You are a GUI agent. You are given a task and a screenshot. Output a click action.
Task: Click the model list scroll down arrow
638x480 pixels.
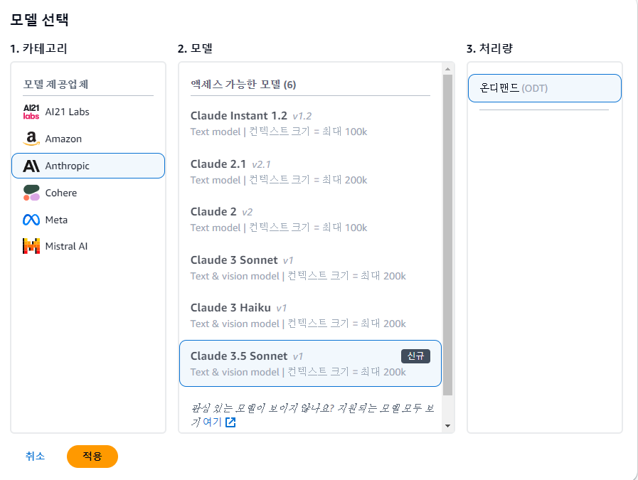pyautogui.click(x=447, y=426)
